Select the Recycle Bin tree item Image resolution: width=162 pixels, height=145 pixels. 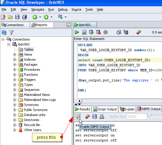[x=32, y=125]
